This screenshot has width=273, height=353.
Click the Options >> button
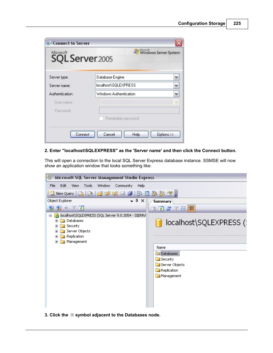coord(165,134)
